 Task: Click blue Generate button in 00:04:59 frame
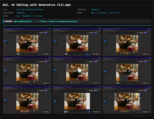[x=88, y=112]
